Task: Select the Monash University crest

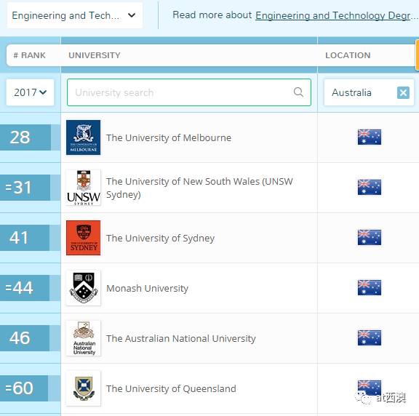Action: (x=84, y=288)
